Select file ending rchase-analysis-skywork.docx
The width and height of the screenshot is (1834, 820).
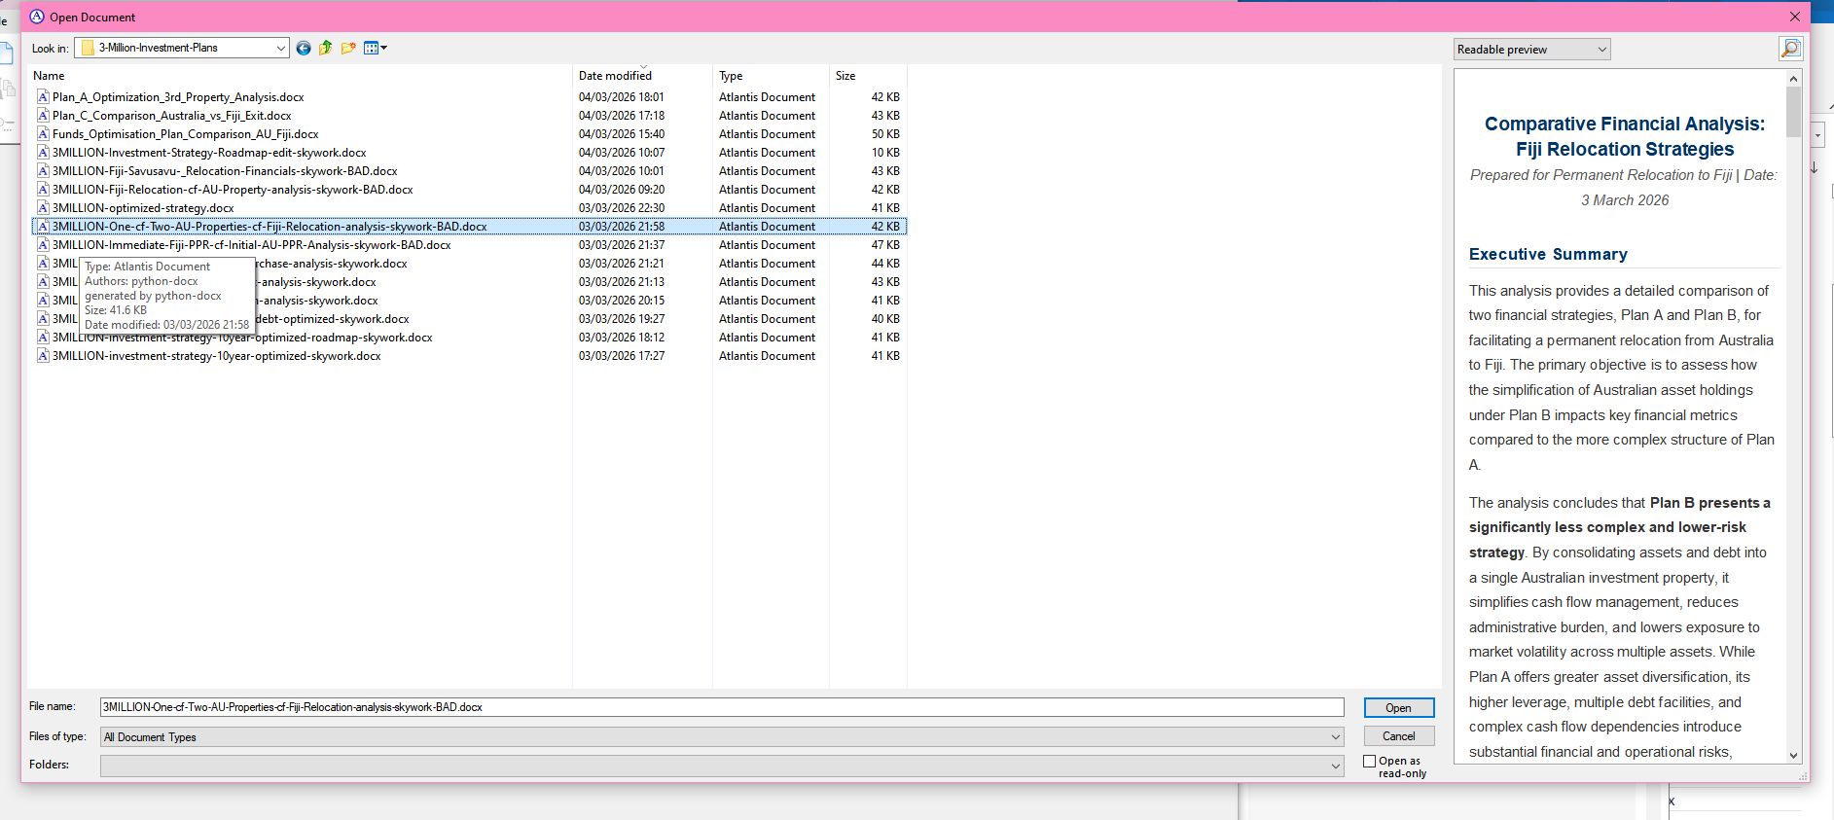click(332, 264)
